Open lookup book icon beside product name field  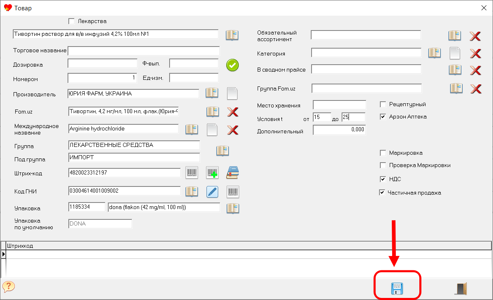point(232,35)
